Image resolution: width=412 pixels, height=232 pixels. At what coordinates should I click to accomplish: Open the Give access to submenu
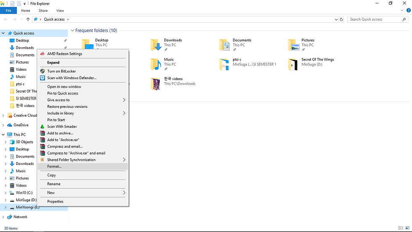83,100
